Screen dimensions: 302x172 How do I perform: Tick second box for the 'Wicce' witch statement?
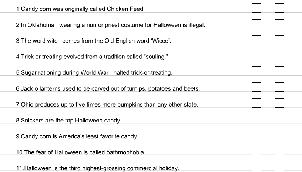pyautogui.click(x=279, y=40)
